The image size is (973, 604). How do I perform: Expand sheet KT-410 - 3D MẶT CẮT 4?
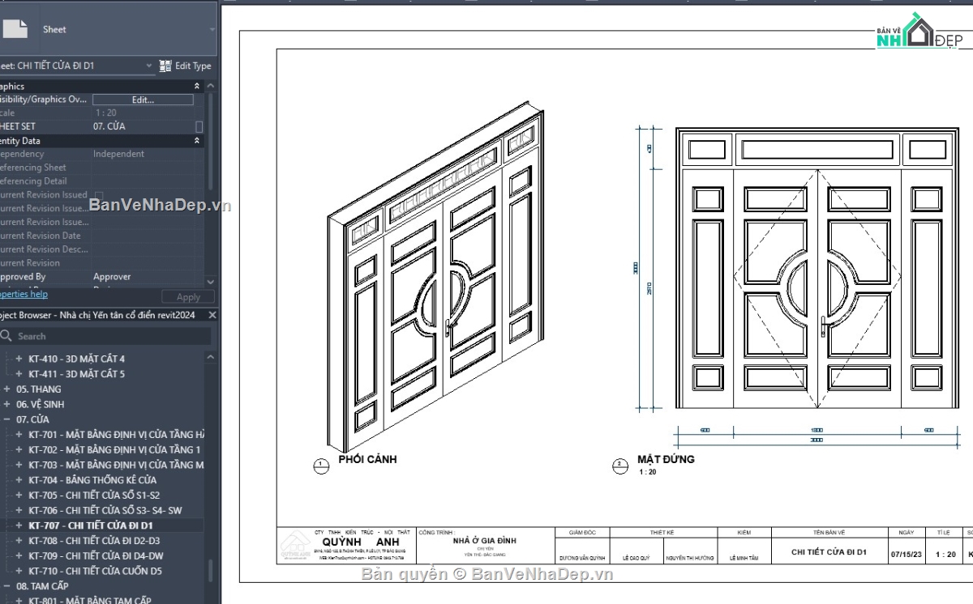(19, 359)
